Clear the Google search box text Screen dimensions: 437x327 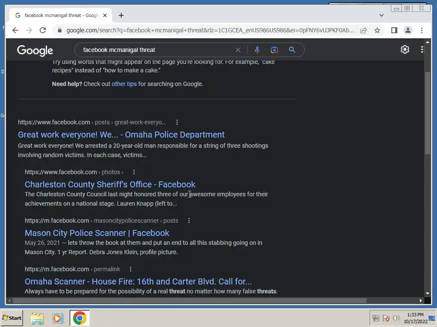click(x=238, y=50)
